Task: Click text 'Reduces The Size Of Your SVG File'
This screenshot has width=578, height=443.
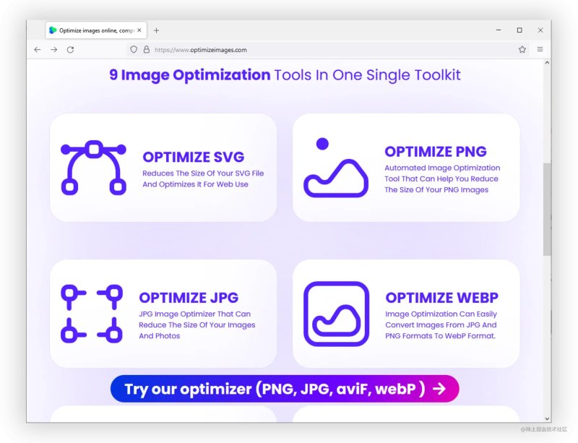Action: [x=203, y=173]
